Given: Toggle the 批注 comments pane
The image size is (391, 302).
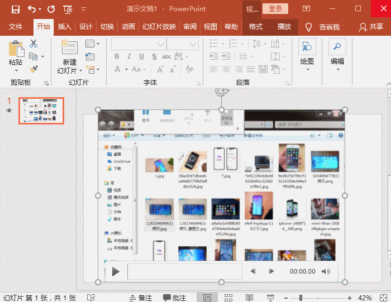Looking at the screenshot, I should pyautogui.click(x=175, y=298).
